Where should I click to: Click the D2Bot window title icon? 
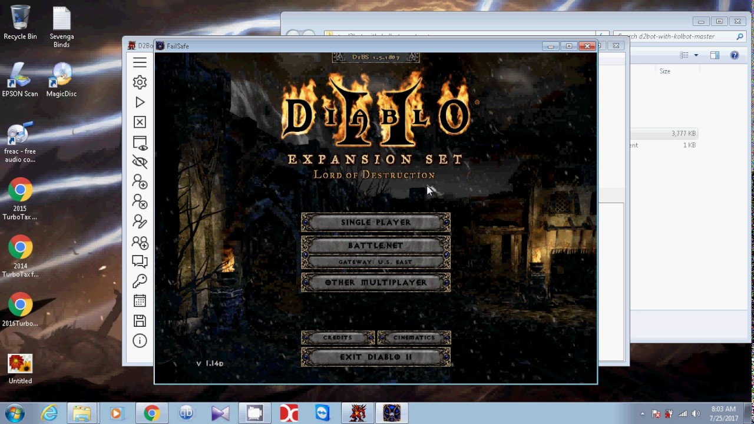pyautogui.click(x=132, y=45)
